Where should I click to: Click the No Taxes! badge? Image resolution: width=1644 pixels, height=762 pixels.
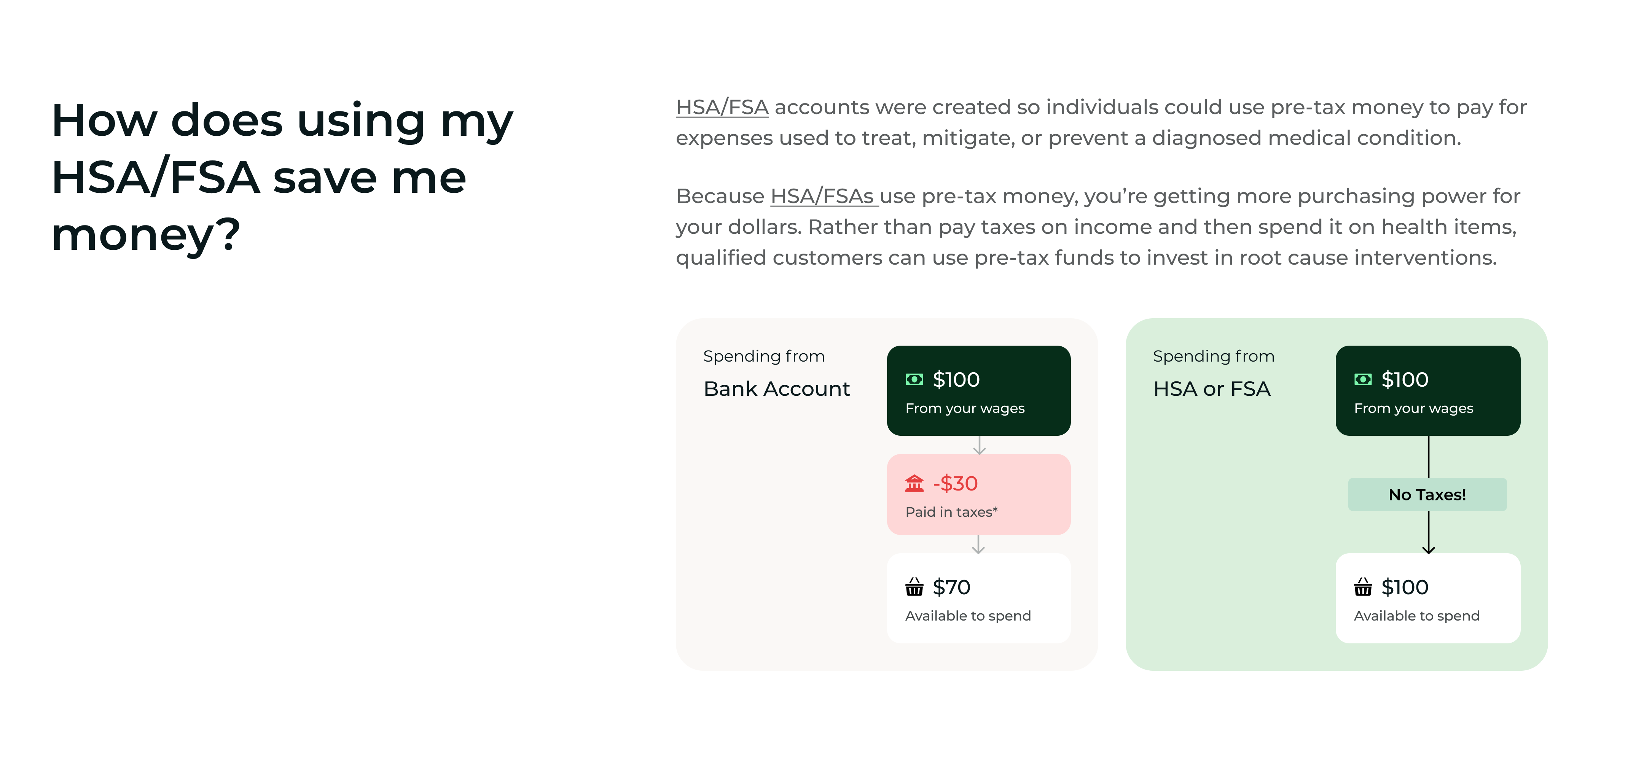click(x=1427, y=495)
